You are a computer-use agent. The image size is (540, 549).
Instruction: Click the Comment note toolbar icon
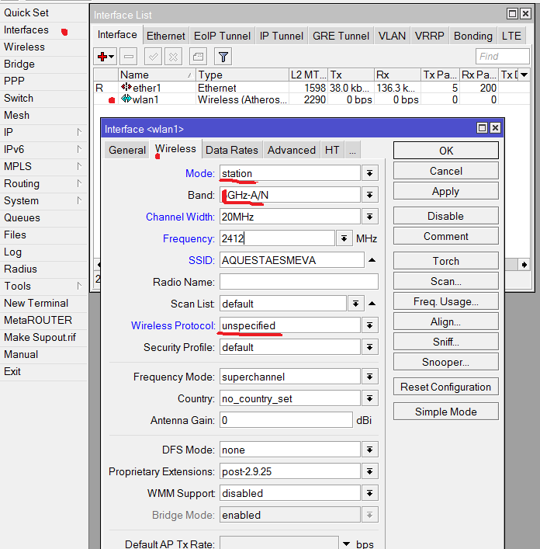point(198,57)
